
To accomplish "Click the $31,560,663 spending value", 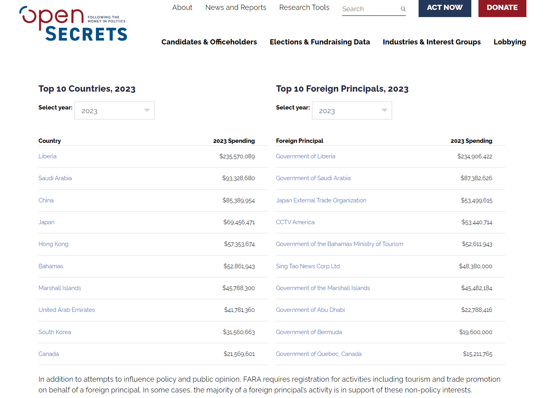I will [239, 332].
